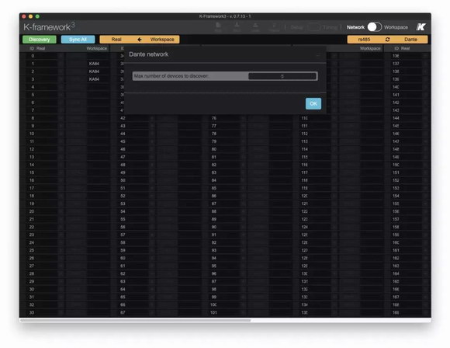Screen dimensions: 450x348
Task: Click the refresh icon between rs485 and Dante
Action: (x=387, y=40)
